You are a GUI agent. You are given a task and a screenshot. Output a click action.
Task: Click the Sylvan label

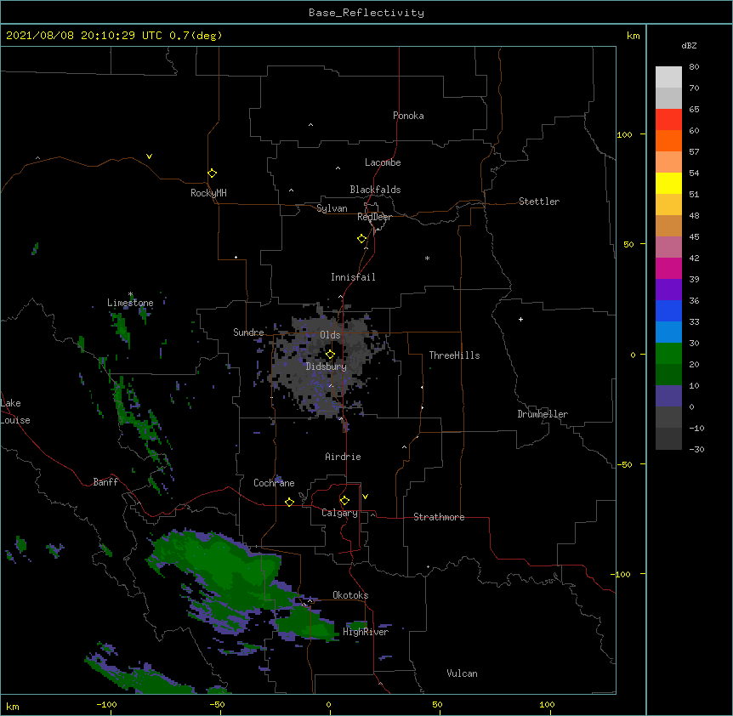coord(332,208)
